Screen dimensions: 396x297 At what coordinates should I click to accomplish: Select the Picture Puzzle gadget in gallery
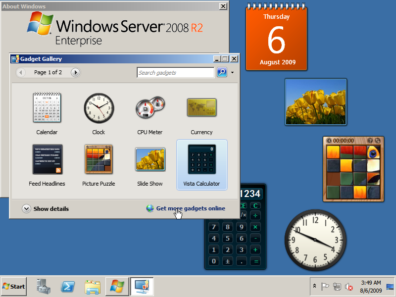pyautogui.click(x=99, y=165)
